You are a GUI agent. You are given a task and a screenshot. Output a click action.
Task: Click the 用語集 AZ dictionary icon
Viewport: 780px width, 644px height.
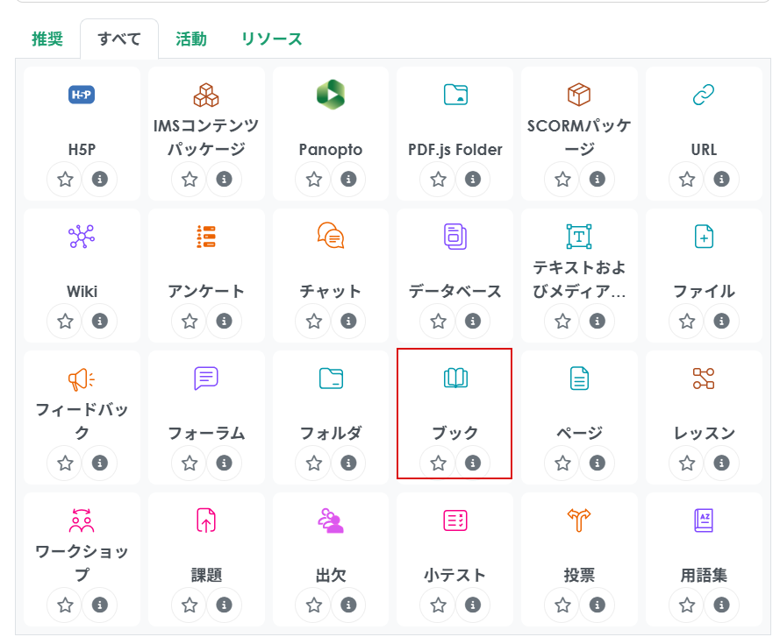(x=704, y=520)
